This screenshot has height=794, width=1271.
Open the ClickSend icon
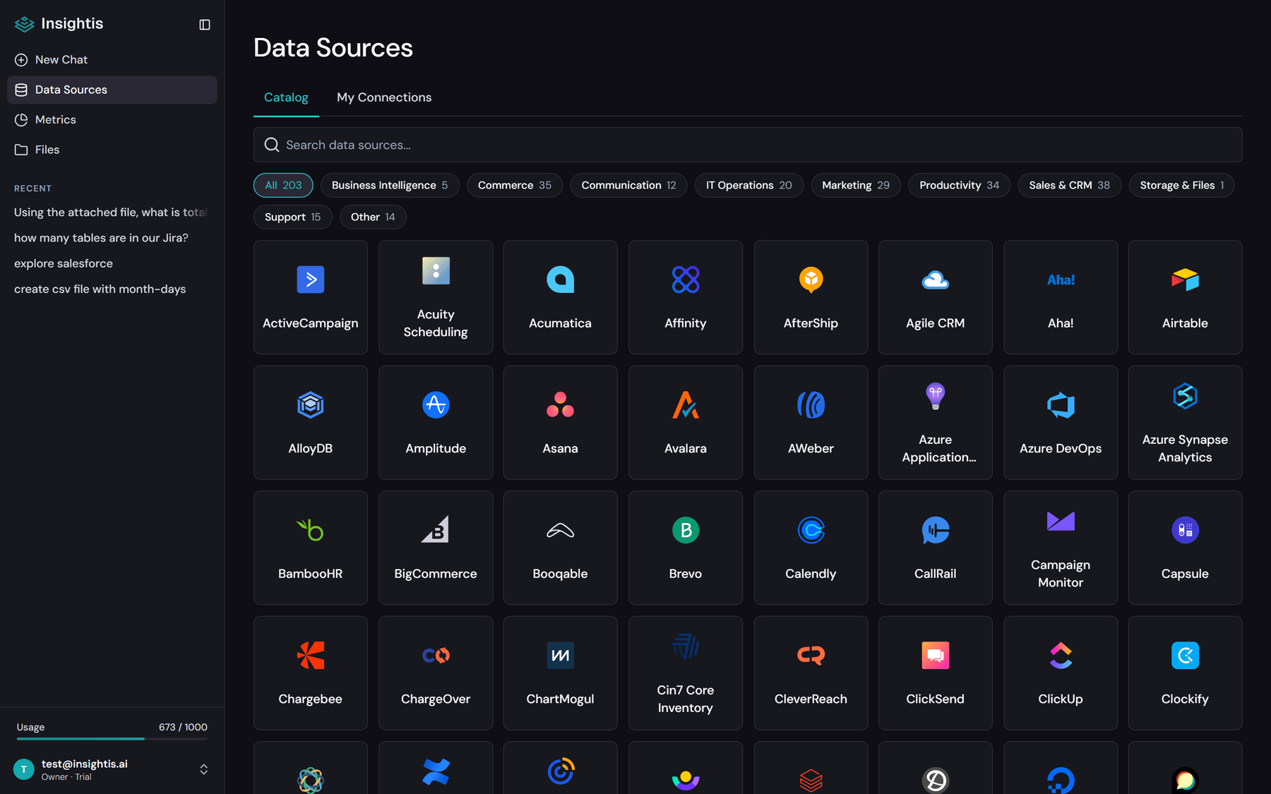[936, 656]
